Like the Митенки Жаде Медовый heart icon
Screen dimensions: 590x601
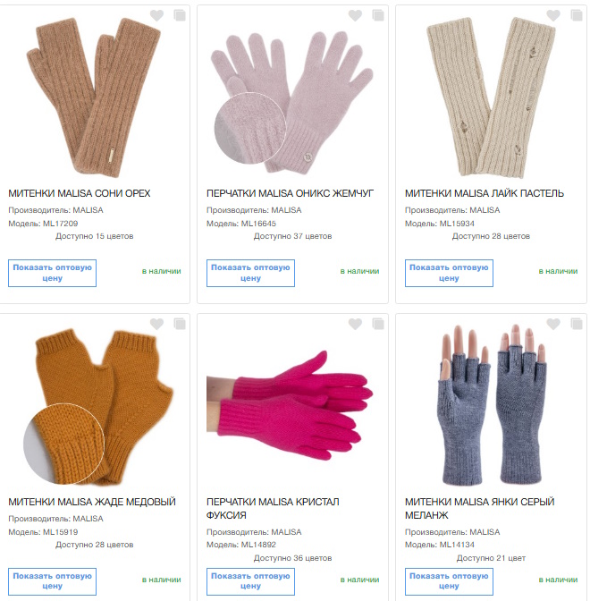156,325
